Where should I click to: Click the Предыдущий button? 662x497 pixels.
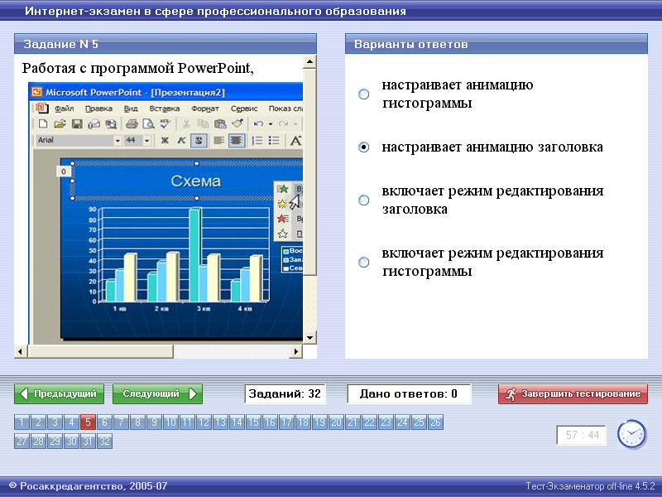(59, 394)
